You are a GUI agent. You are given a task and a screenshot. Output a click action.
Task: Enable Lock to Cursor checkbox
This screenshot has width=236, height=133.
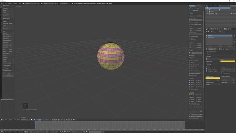coord(190,22)
